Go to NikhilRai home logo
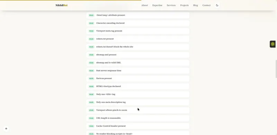This screenshot has width=277, height=135. pos(62,5)
